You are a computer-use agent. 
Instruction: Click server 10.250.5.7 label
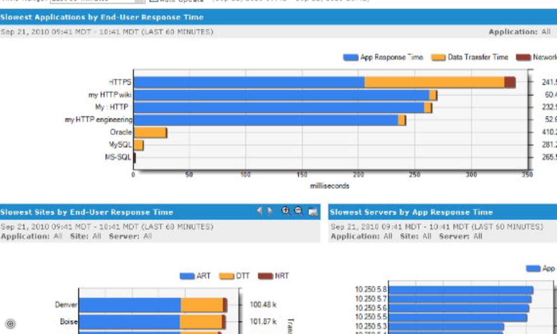371,299
